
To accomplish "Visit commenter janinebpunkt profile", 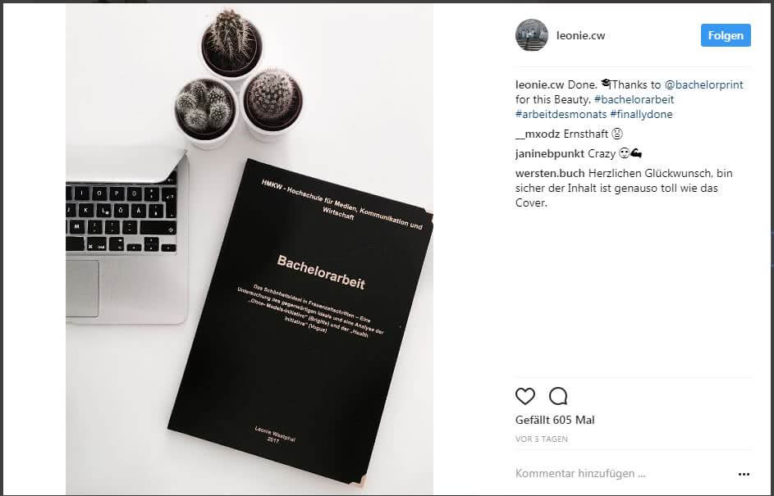I will [x=549, y=154].
